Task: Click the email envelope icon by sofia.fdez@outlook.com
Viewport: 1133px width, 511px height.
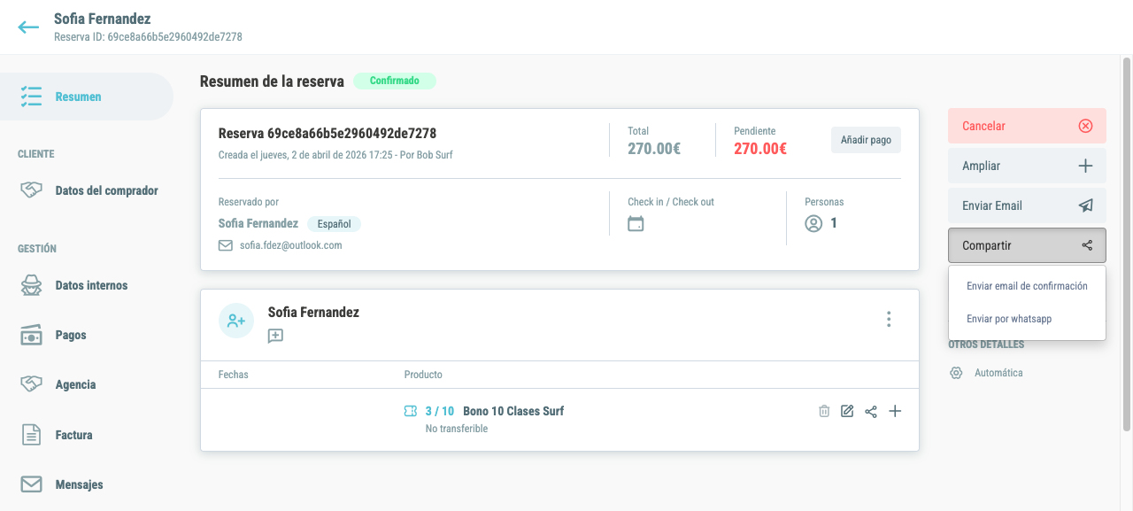Action: point(226,245)
